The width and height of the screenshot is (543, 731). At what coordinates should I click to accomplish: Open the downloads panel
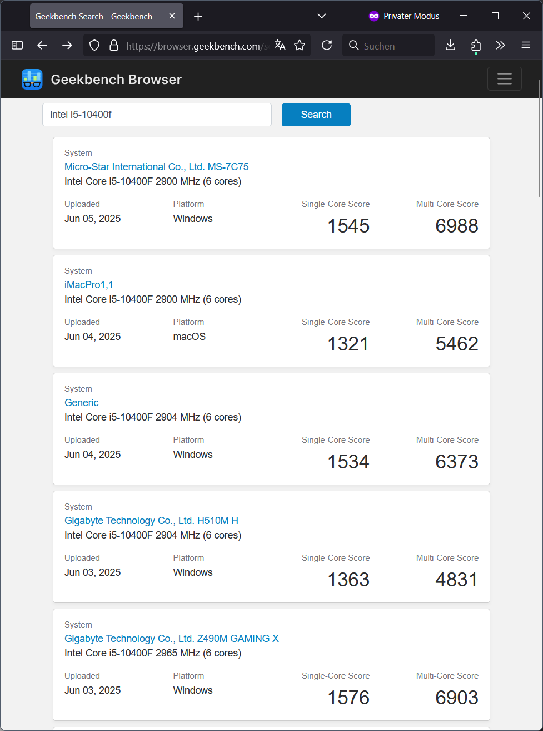tap(451, 46)
